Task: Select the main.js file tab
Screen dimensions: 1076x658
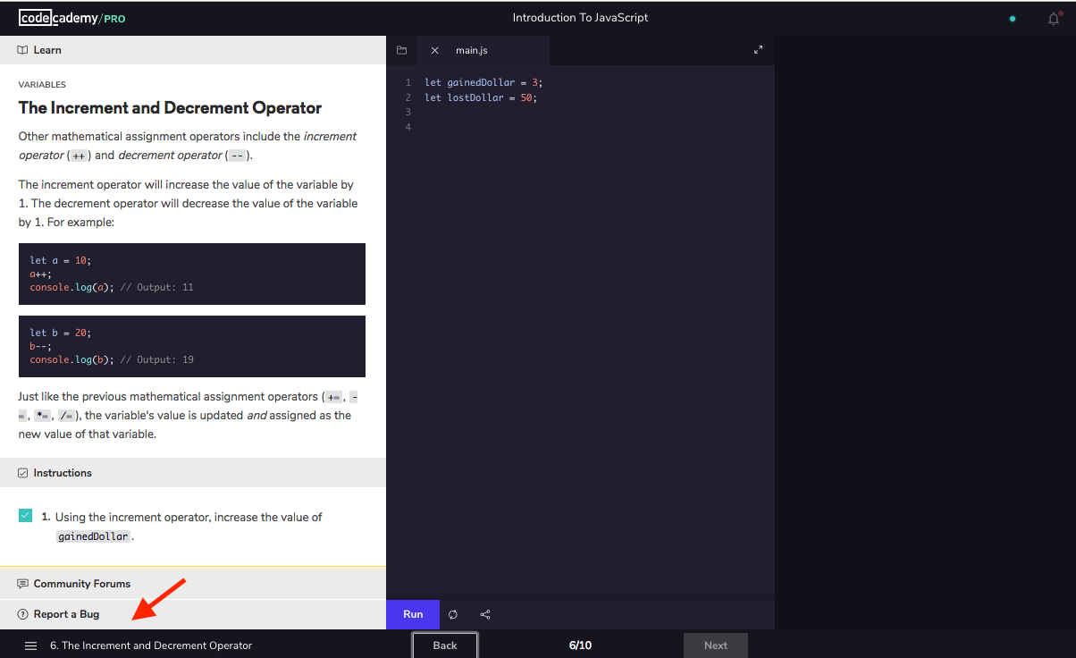Action: pyautogui.click(x=472, y=51)
